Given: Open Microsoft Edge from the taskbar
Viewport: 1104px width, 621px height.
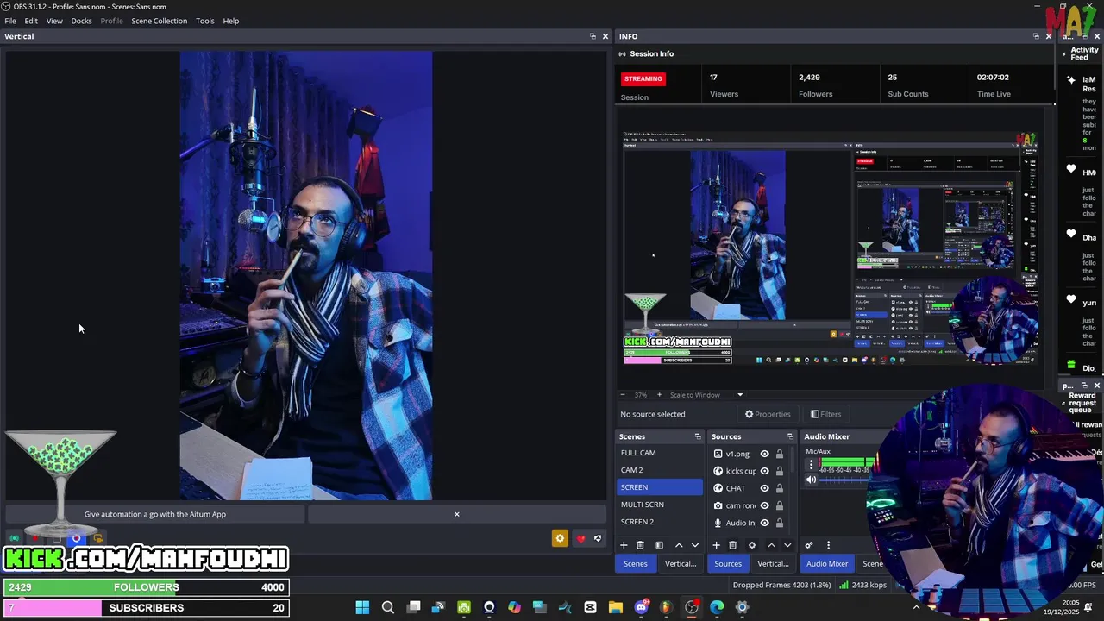Looking at the screenshot, I should pos(717,607).
